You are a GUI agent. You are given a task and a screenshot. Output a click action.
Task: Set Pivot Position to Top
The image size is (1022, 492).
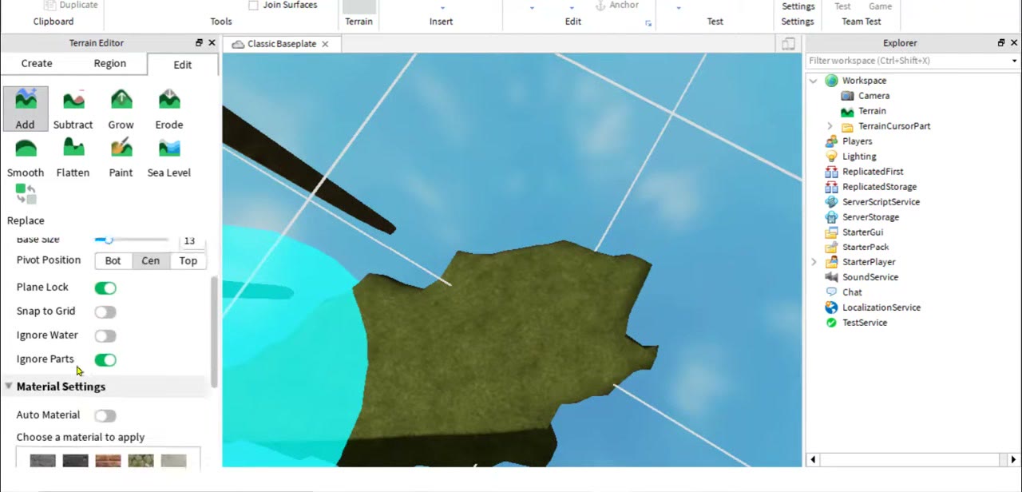point(188,260)
